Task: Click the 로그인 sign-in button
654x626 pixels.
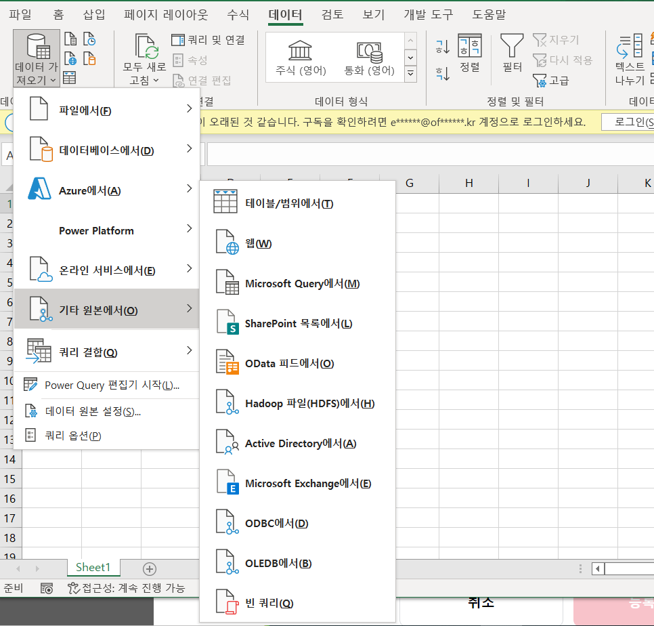Action: click(x=628, y=122)
